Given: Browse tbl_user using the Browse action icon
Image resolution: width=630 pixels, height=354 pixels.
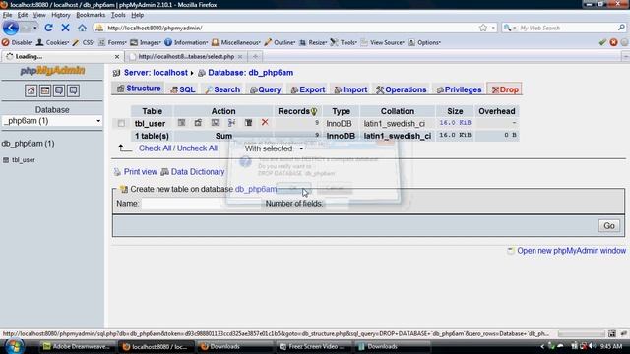Looking at the screenshot, I should point(181,123).
